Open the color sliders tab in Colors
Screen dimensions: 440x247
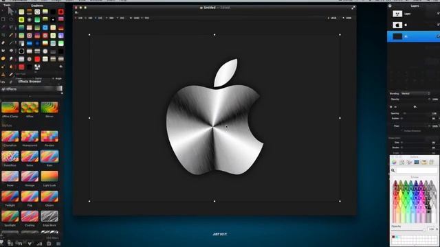(401, 162)
